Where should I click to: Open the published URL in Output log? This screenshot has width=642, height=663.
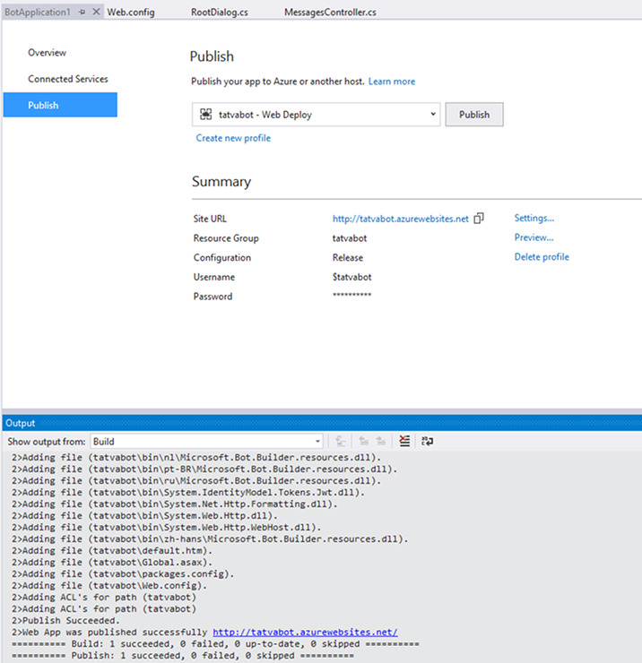305,632
